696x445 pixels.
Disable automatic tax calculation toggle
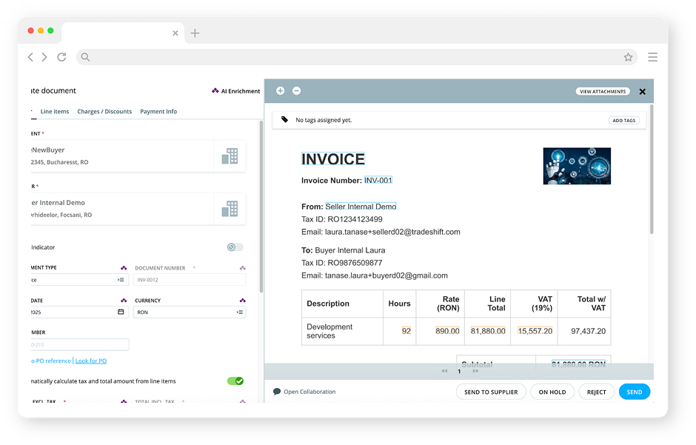coord(235,381)
